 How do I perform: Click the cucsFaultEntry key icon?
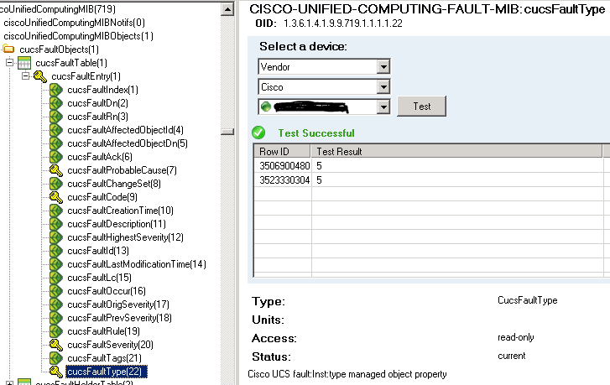coord(40,76)
